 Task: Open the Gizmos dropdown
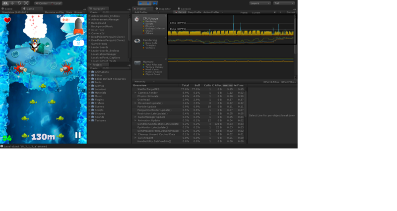pyautogui.click(x=79, y=12)
